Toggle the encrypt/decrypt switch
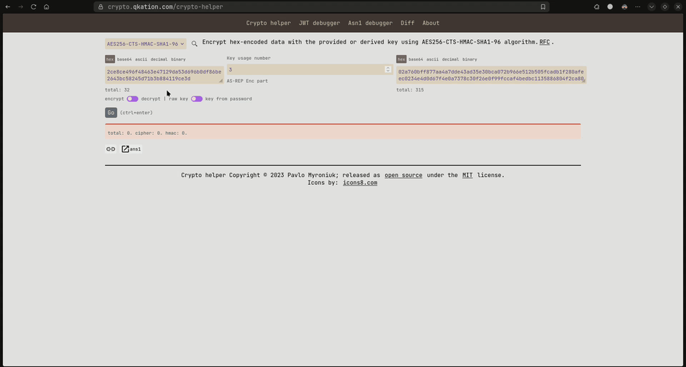Image resolution: width=686 pixels, height=367 pixels. click(x=132, y=99)
